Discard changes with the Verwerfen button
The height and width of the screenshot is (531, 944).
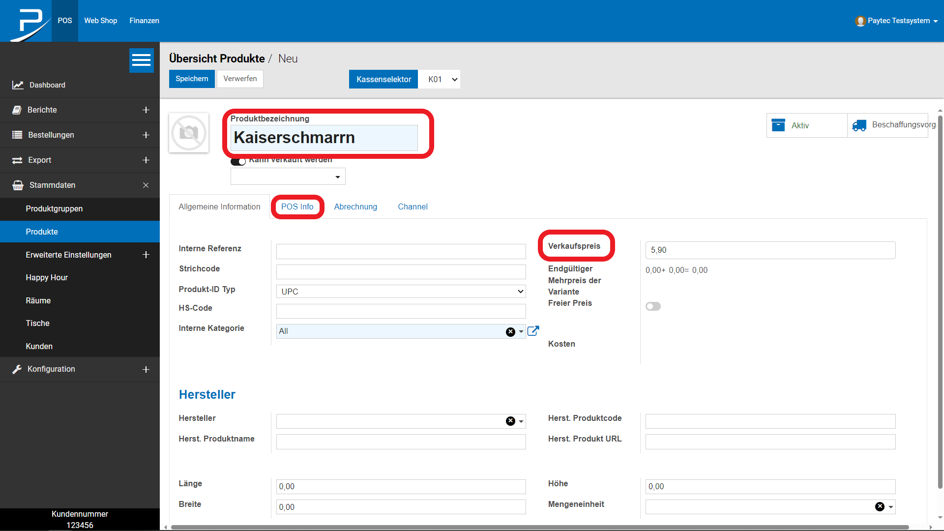tap(239, 79)
